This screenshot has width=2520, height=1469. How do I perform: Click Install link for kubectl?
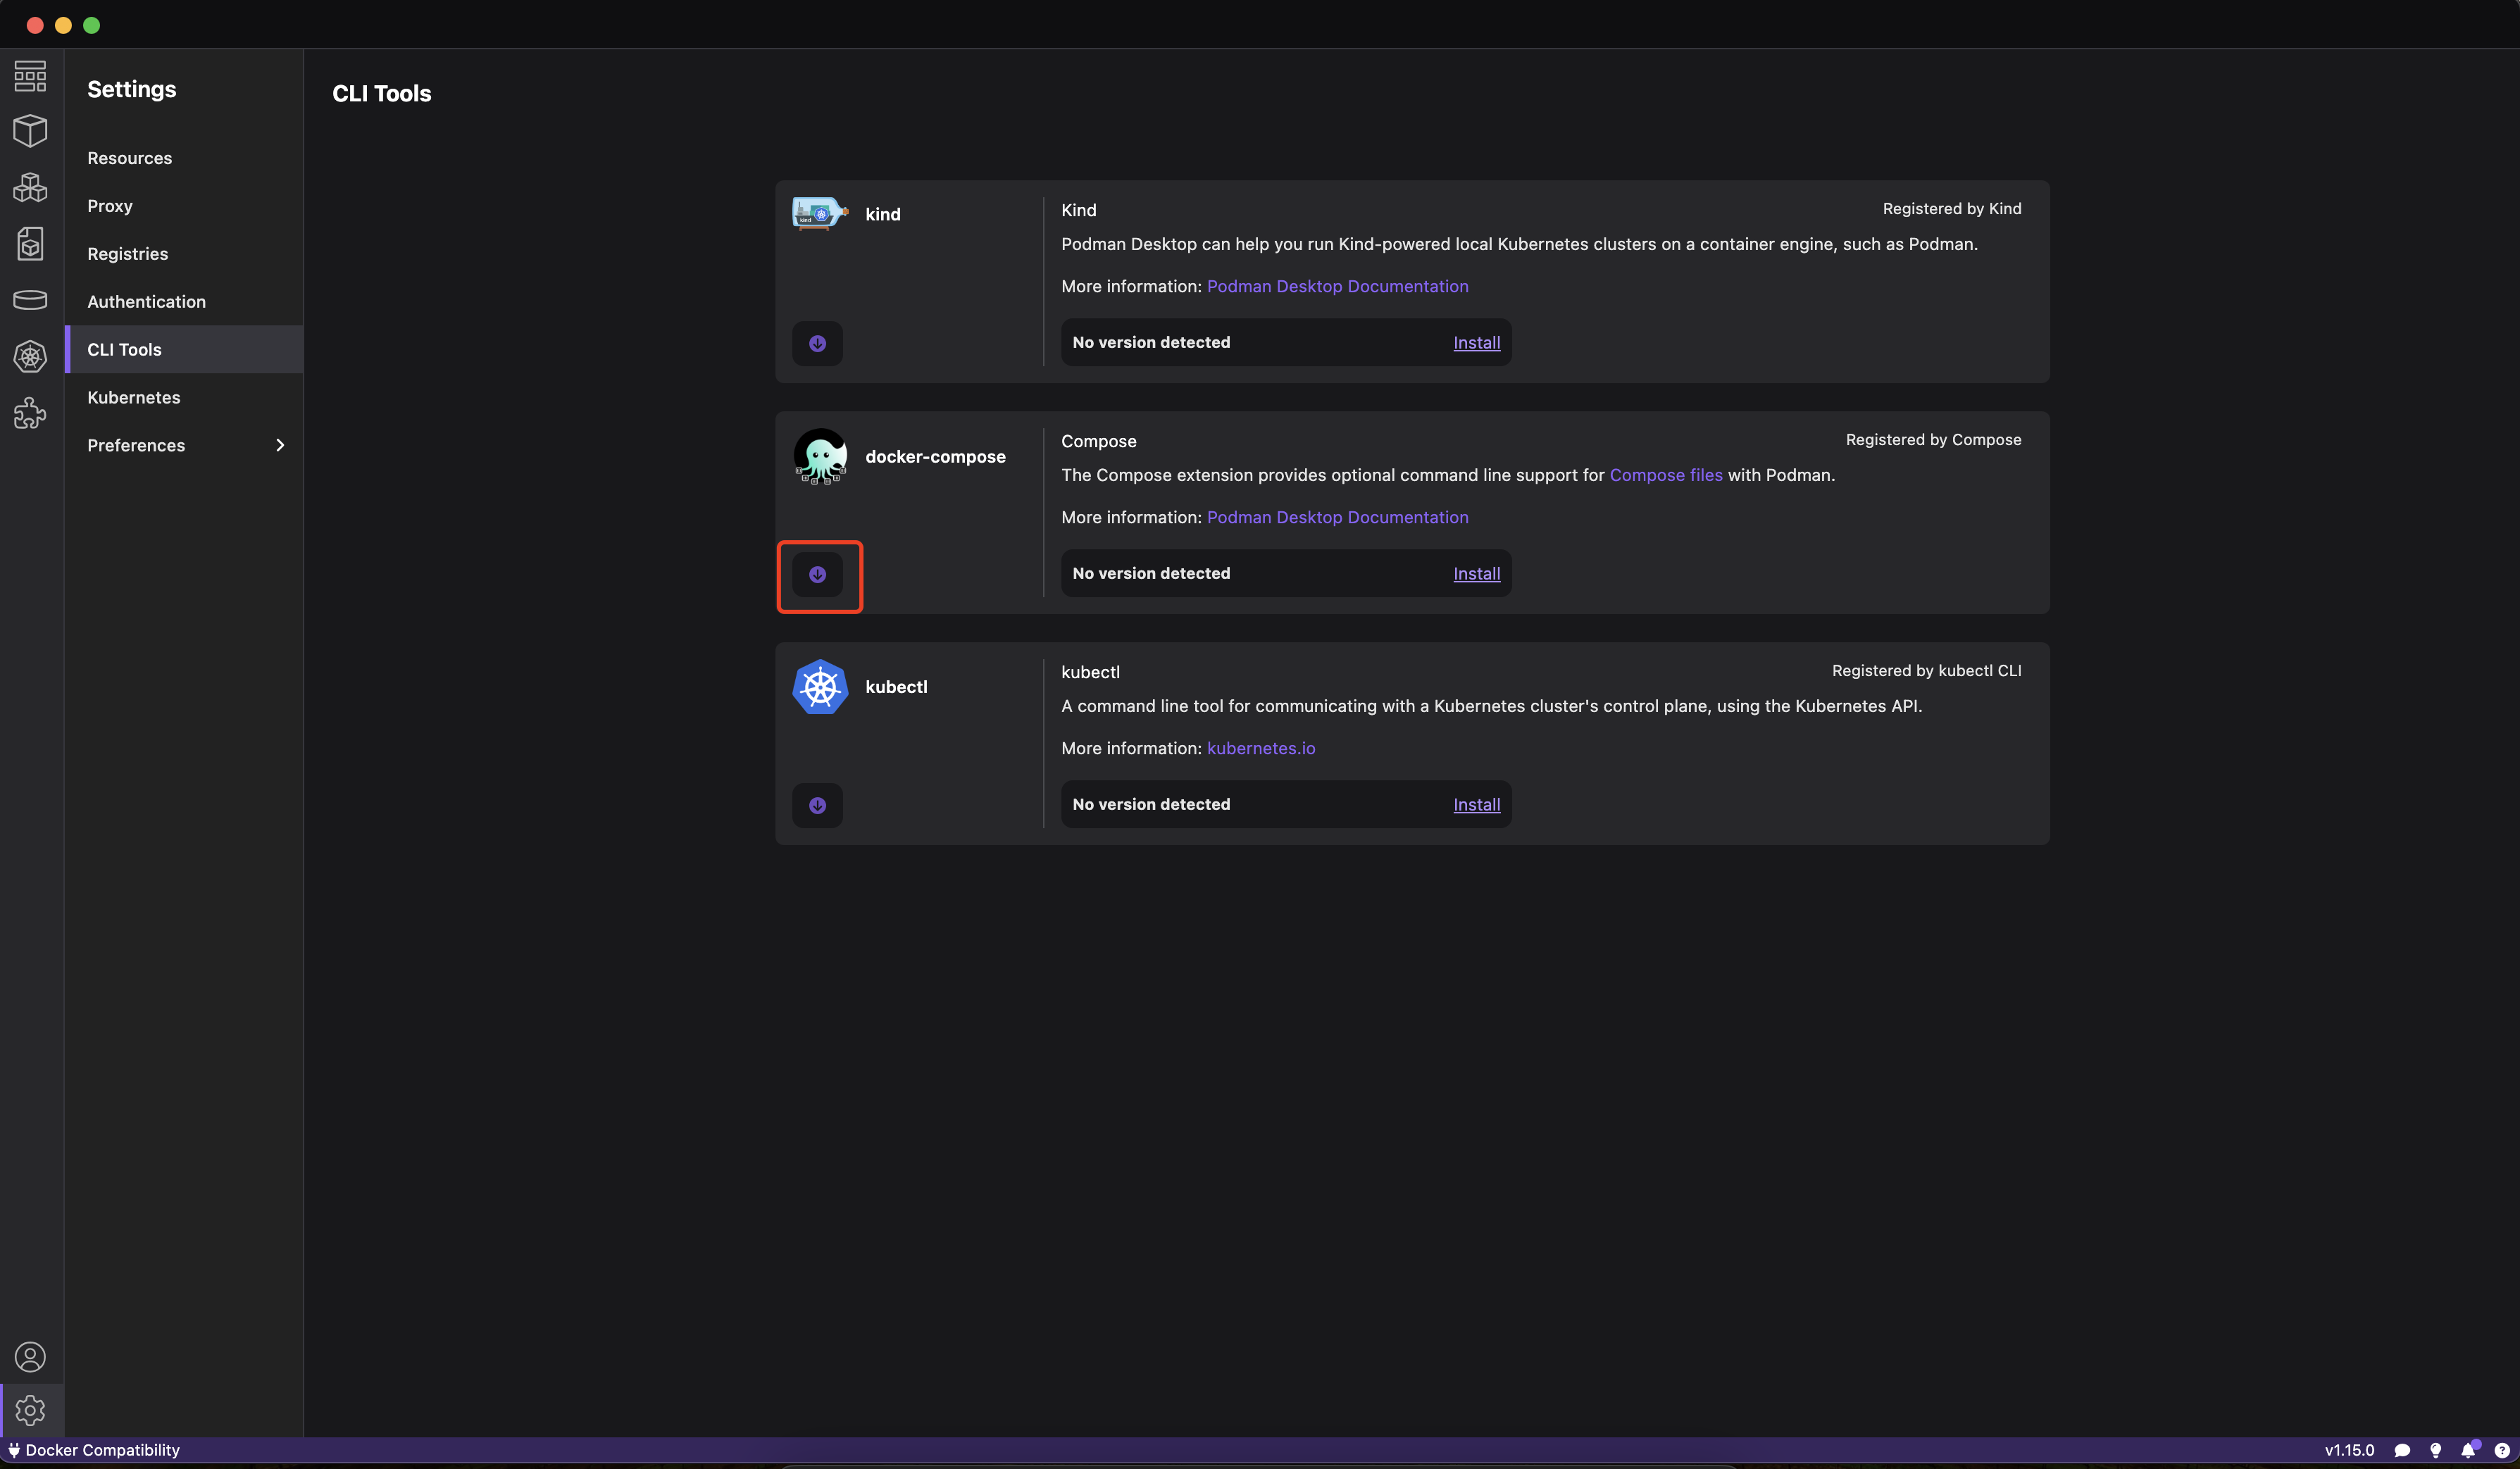tap(1476, 805)
